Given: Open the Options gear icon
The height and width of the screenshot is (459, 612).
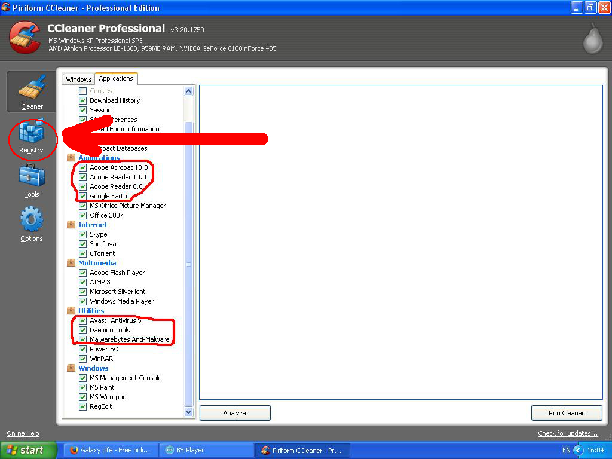Looking at the screenshot, I should coord(32,219).
